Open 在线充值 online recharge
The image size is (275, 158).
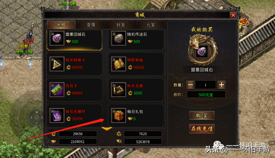202,129
